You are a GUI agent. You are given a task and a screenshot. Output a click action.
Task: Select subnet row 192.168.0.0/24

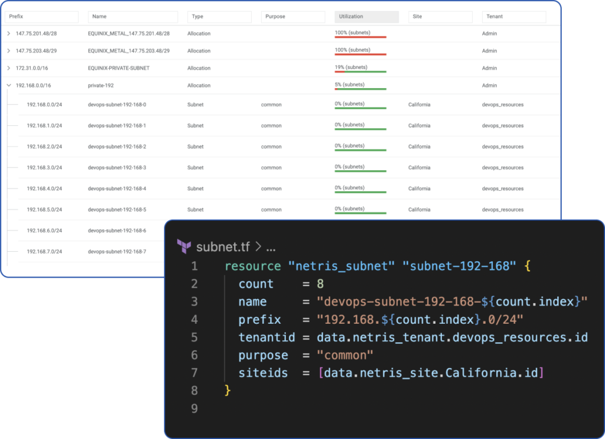point(284,105)
